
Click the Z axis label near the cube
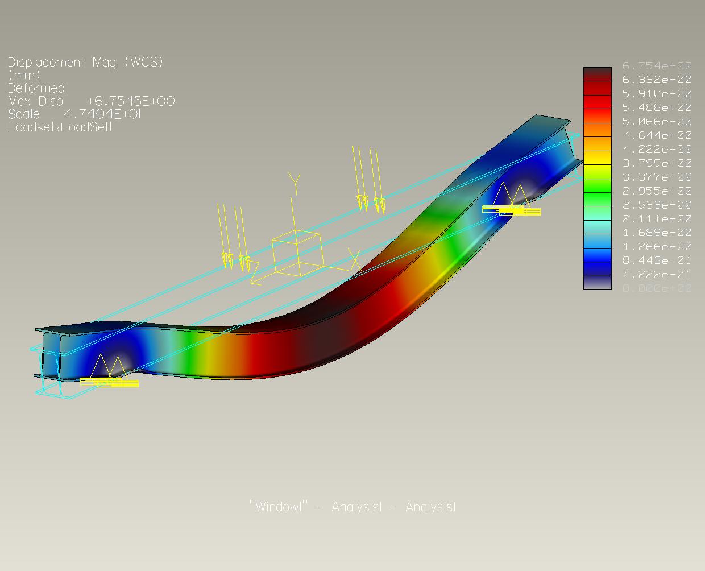pos(255,273)
